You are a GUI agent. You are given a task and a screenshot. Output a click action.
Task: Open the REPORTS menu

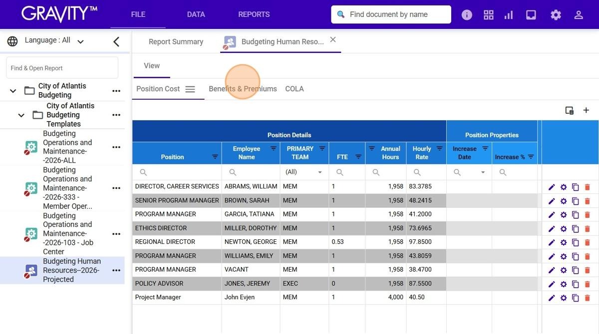coord(254,14)
